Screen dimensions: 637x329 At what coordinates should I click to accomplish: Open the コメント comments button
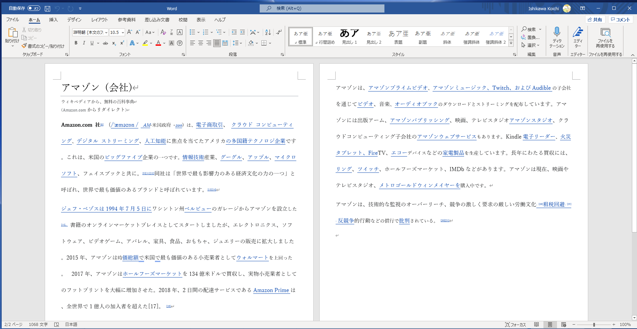click(x=621, y=20)
